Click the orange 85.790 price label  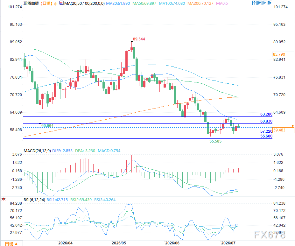click(x=279, y=54)
